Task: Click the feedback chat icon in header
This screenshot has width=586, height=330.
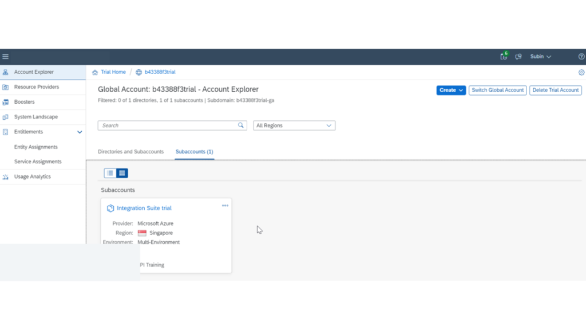Action: tap(518, 57)
